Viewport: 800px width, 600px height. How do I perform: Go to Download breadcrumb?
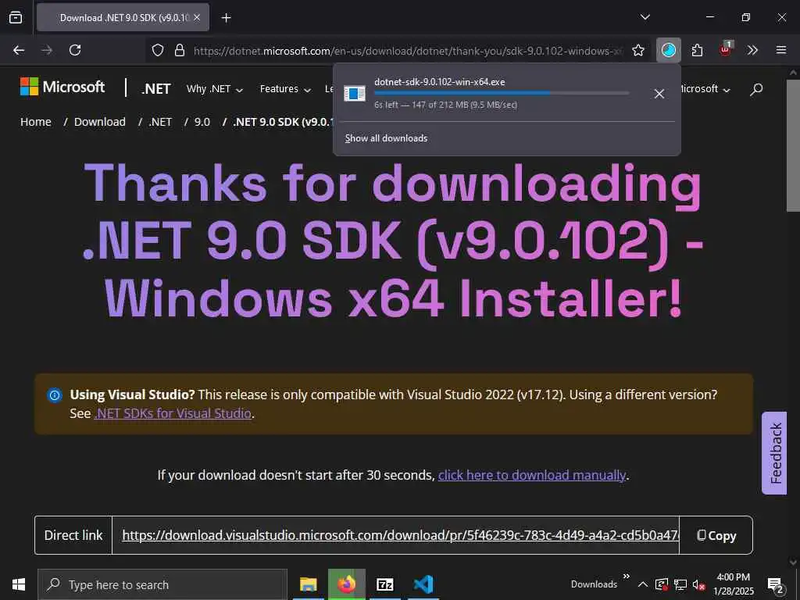coord(99,122)
